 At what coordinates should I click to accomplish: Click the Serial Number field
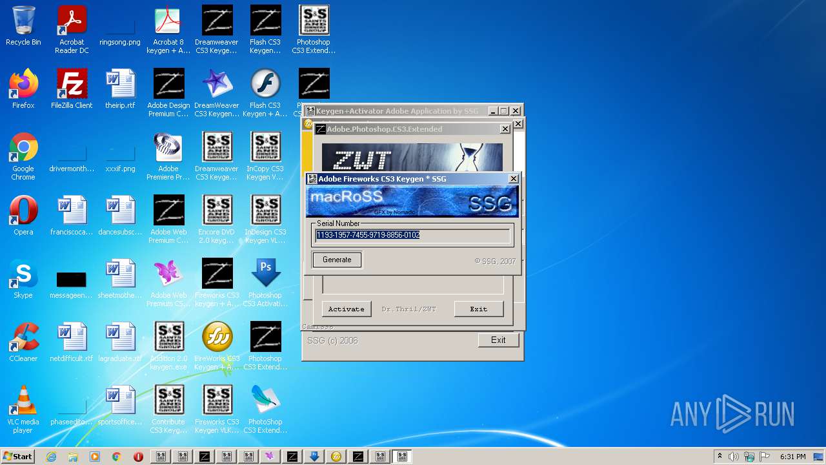[412, 235]
